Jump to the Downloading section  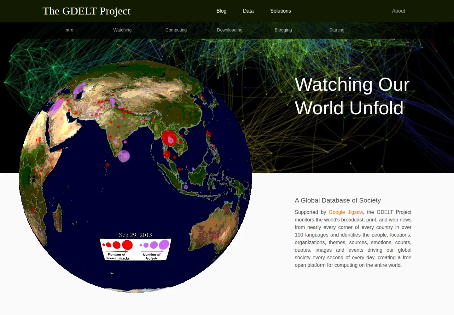[230, 30]
